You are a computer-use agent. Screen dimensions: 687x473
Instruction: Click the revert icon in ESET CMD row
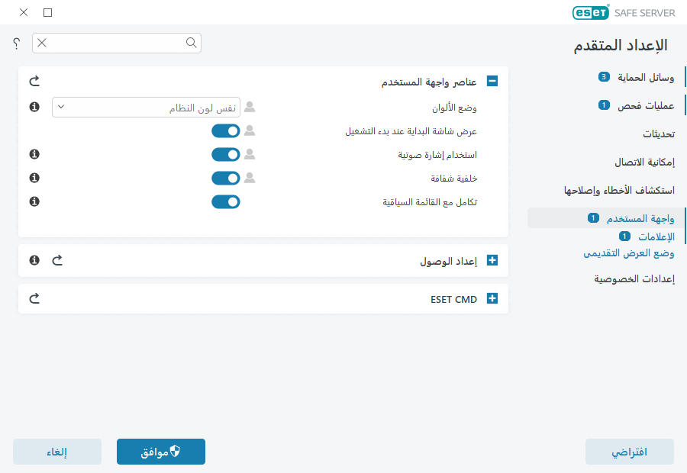tap(34, 298)
